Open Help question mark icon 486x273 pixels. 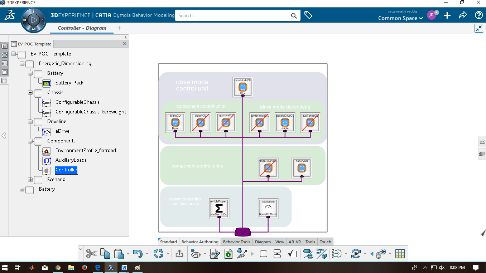[479, 15]
